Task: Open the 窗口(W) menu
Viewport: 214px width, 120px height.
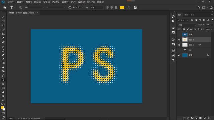Action: click(91, 2)
